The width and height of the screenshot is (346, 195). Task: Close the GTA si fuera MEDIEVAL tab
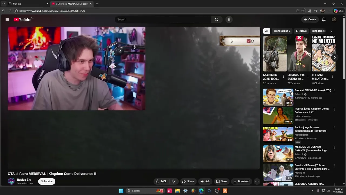[91, 4]
